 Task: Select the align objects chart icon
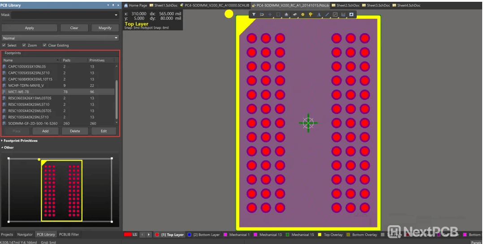[x=286, y=14]
